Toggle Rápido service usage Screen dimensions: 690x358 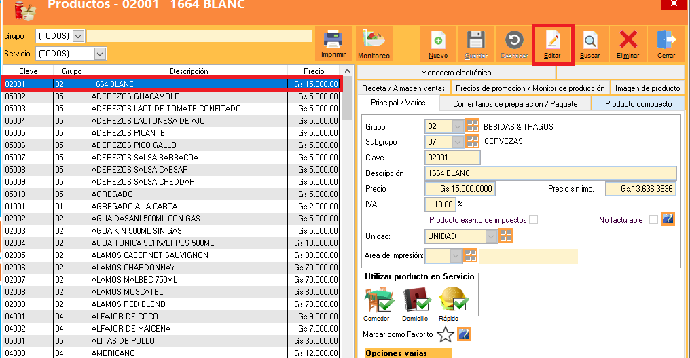453,300
